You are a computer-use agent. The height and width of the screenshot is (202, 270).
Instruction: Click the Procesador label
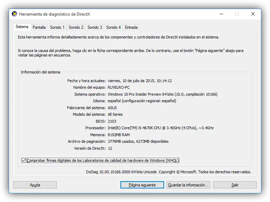coord(95,128)
